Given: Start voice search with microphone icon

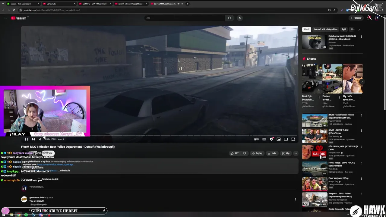Looking at the screenshot, I should (240, 18).
